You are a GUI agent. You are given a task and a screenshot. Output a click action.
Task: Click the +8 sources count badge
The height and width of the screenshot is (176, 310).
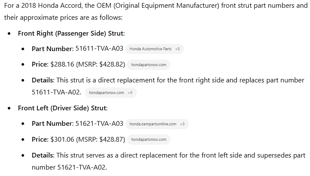click(x=177, y=49)
